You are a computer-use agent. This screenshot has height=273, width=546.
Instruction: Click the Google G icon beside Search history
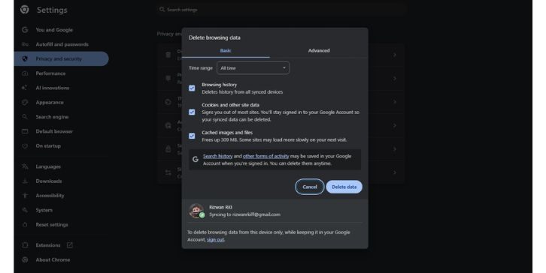click(x=196, y=159)
